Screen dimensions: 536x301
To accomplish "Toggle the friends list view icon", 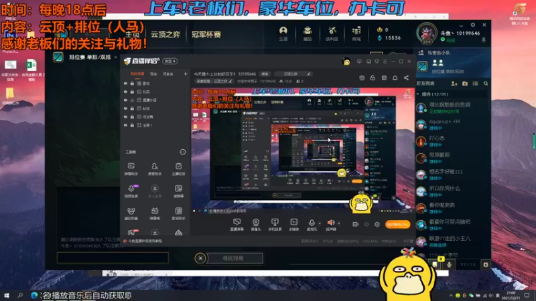I will 475,83.
